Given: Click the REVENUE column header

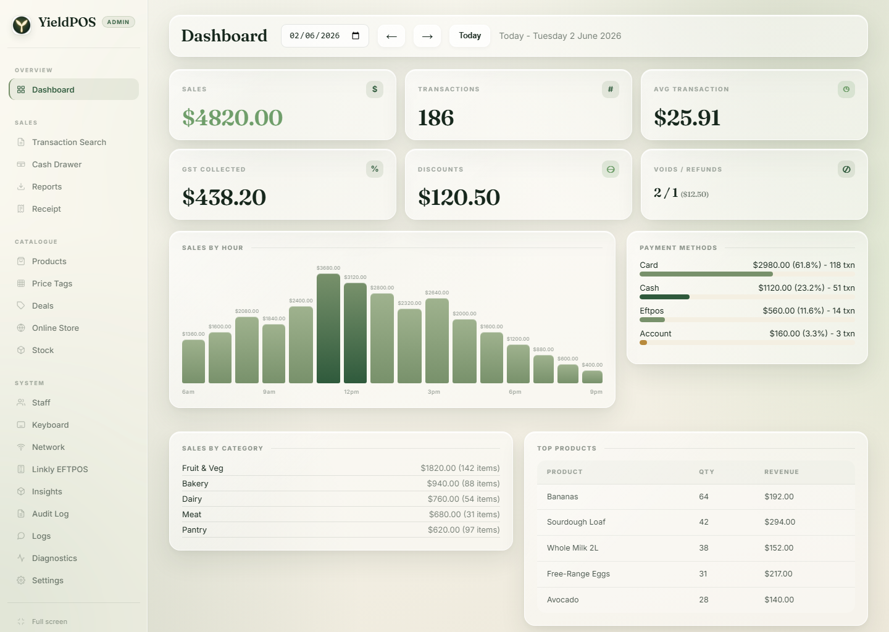Looking at the screenshot, I should pos(782,472).
